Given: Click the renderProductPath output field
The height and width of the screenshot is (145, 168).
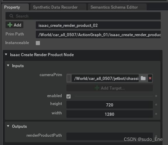Looking at the screenshot, I should pos(109,136).
